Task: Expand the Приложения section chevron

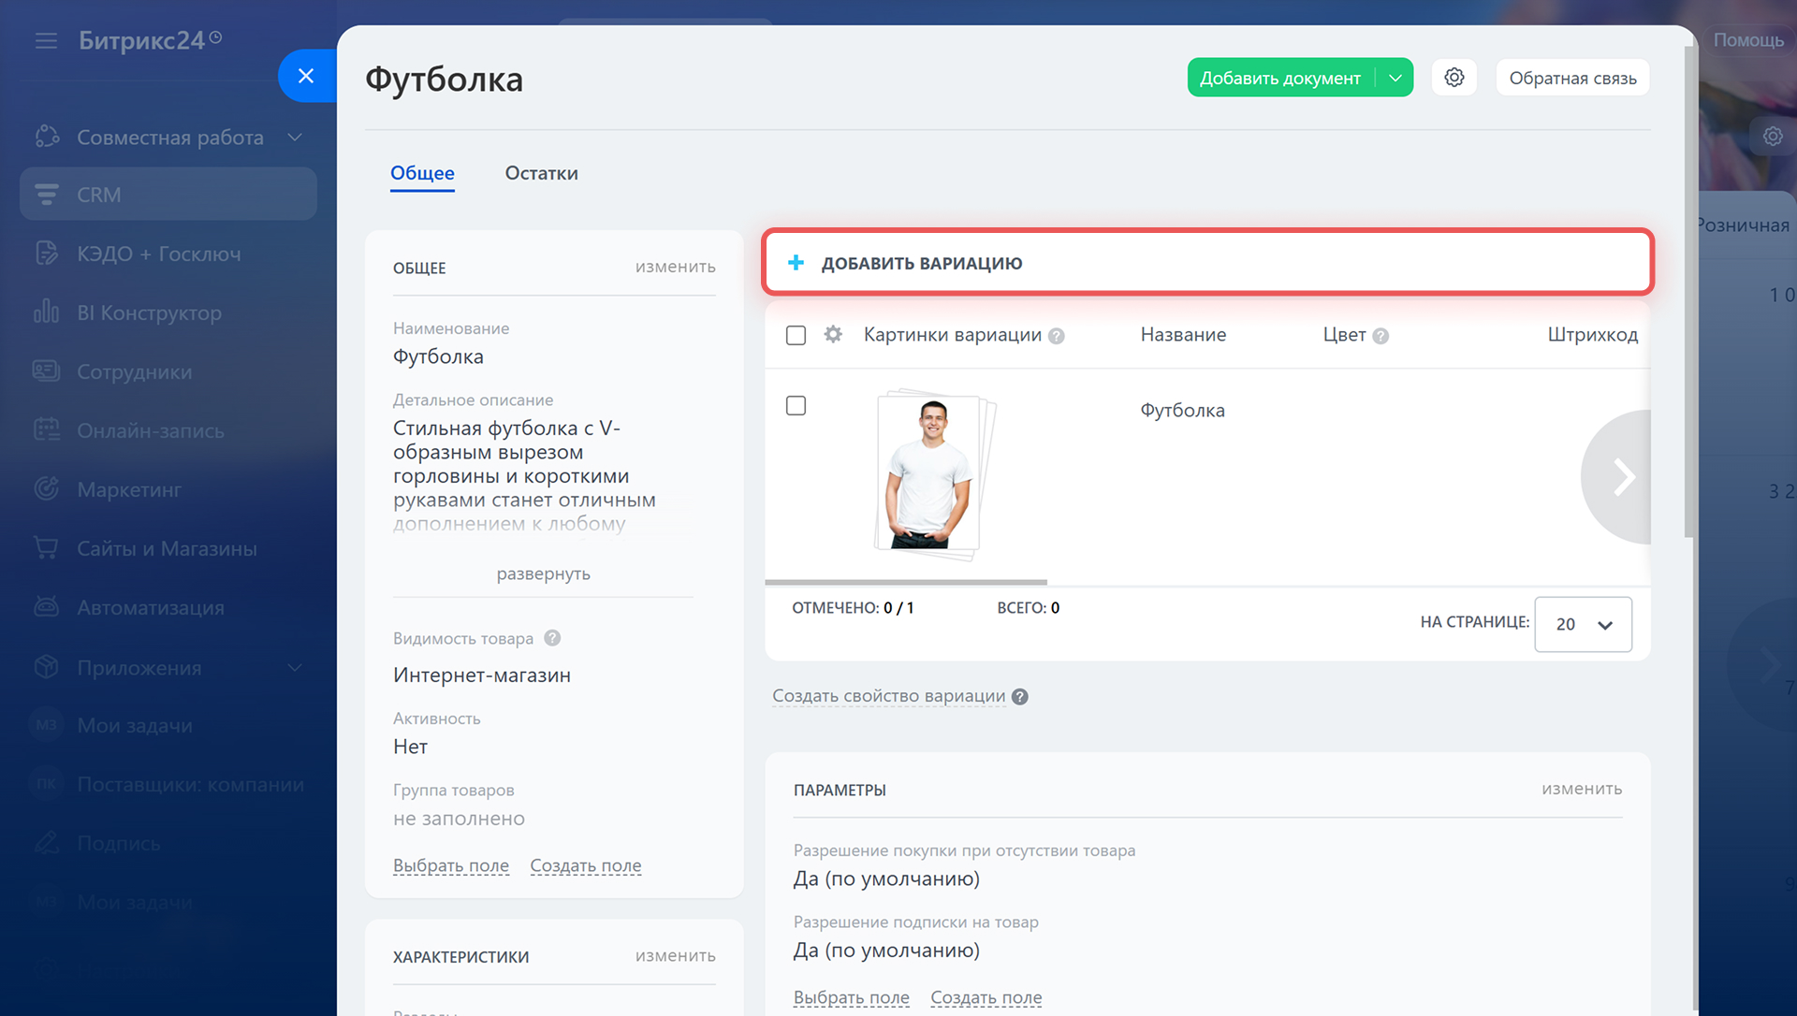Action: [x=295, y=667]
